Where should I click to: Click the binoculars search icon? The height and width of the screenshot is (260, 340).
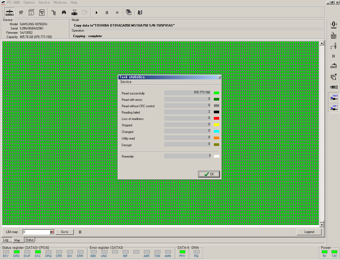click(x=64, y=12)
